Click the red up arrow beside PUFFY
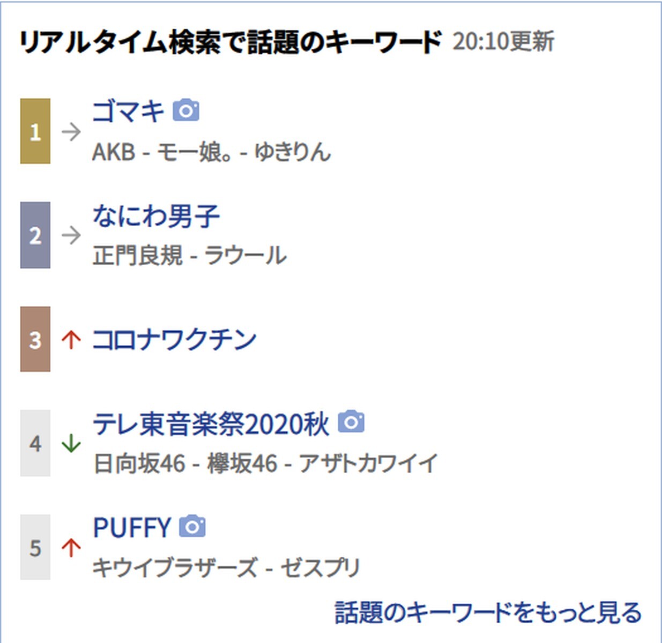Viewport: 662px width, 643px height. 71,548
